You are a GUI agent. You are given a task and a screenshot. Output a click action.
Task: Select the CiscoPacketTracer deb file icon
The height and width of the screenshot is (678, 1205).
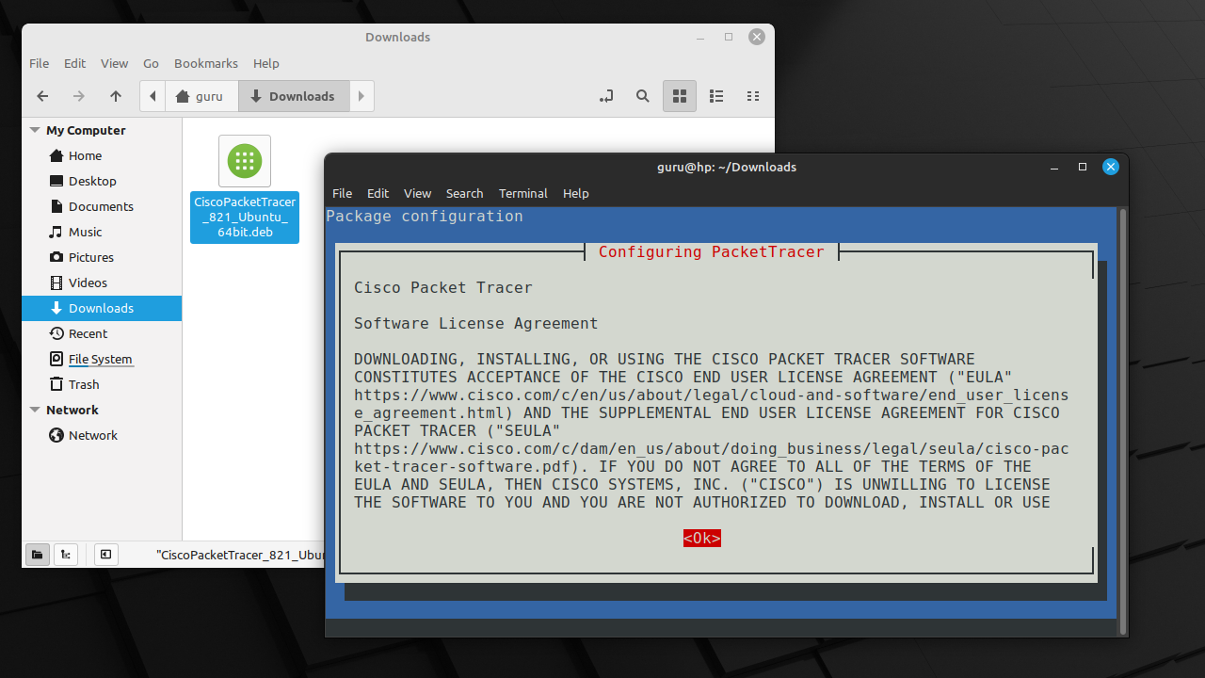coord(245,161)
